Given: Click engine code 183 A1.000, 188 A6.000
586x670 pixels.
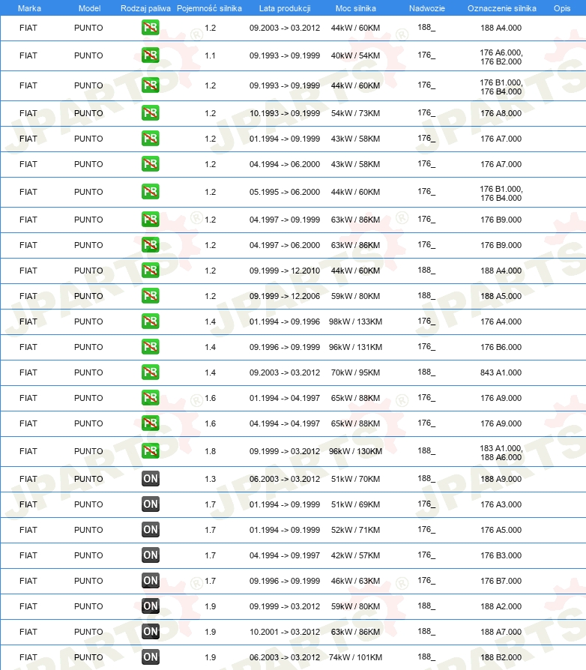Looking at the screenshot, I should coord(501,453).
